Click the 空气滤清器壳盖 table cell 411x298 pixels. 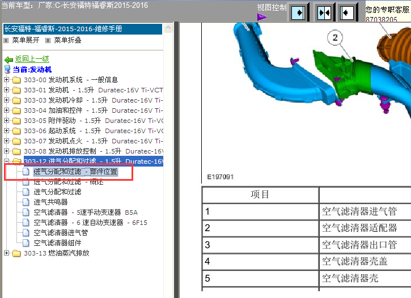(365, 261)
